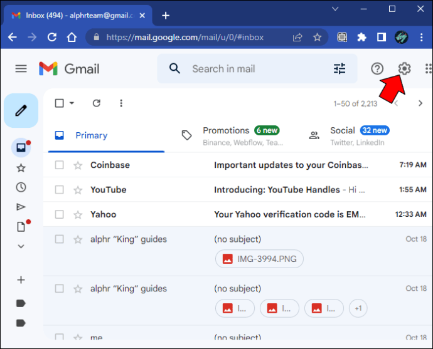Open the More options three-dot toolbar menu

click(121, 103)
